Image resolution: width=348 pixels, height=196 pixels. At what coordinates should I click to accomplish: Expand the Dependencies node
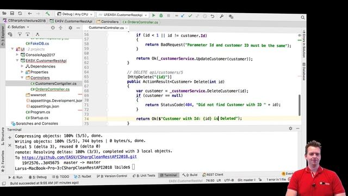[22, 66]
